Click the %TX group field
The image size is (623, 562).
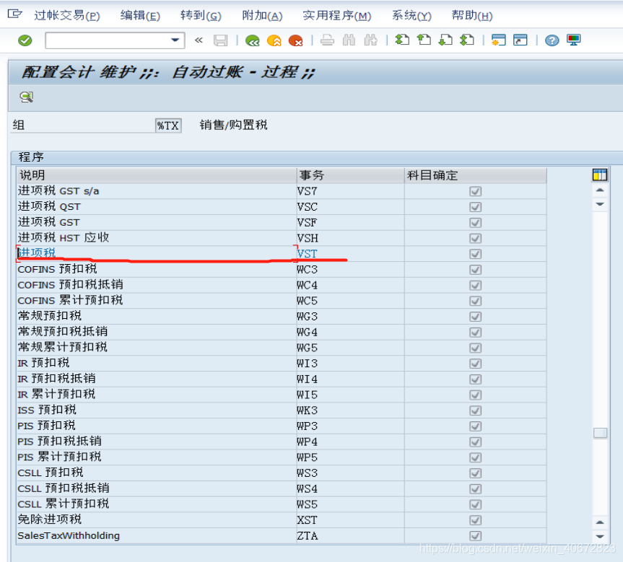point(168,126)
